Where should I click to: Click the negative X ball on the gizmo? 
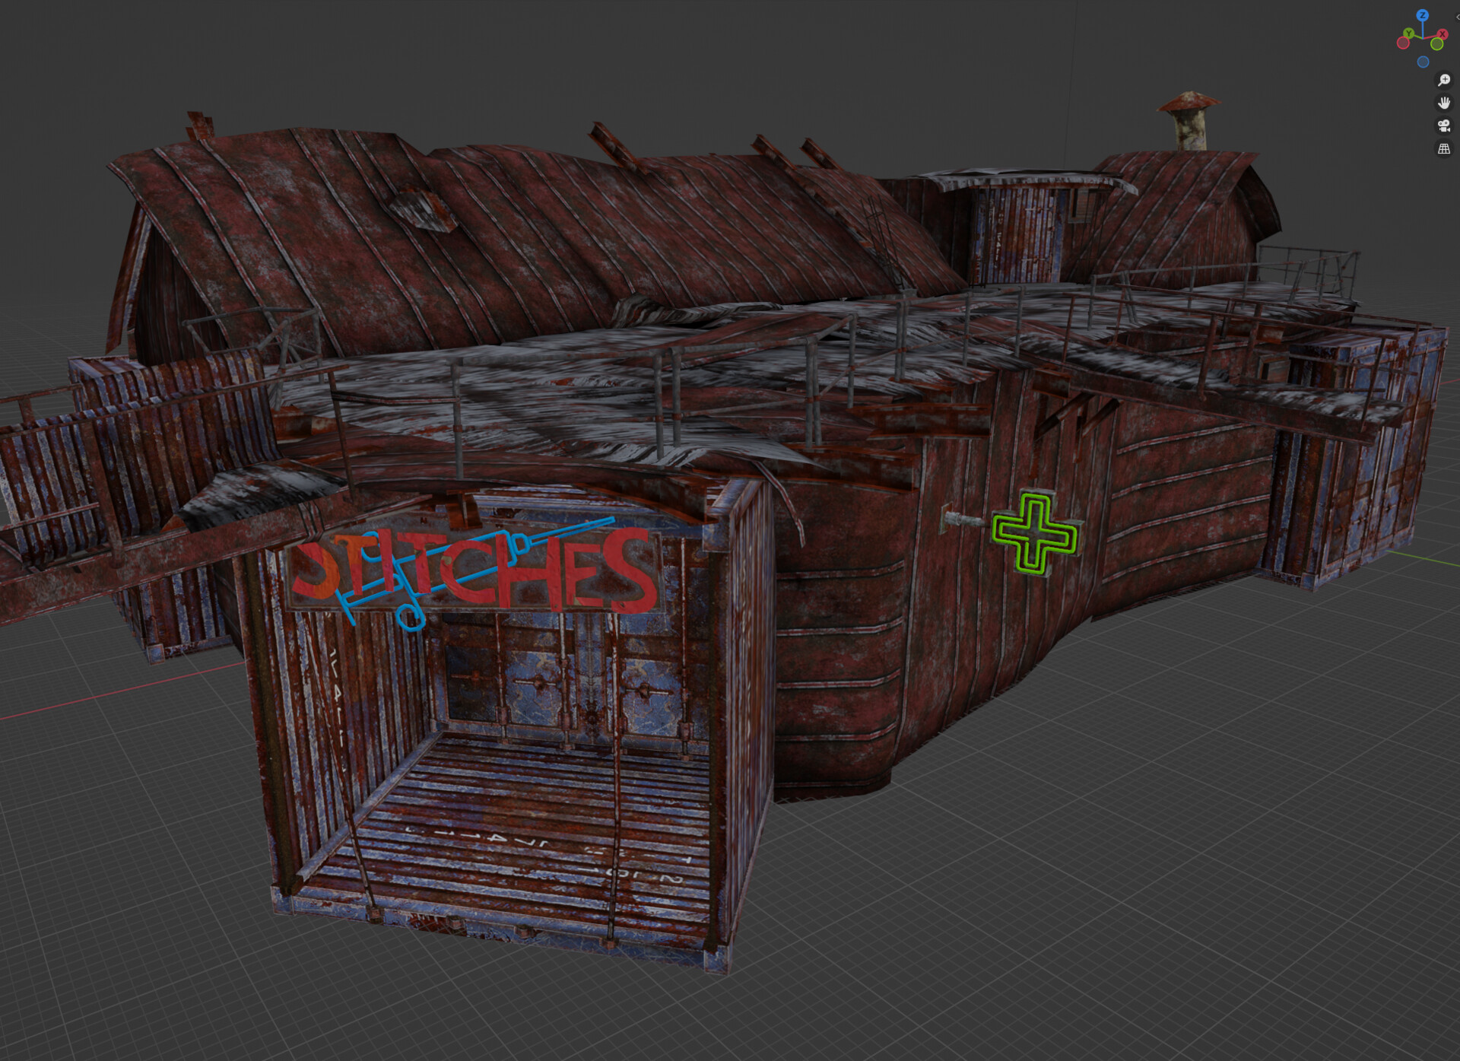coord(1402,43)
